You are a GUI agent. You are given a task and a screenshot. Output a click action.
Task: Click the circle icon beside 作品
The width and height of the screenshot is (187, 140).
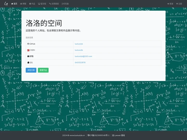click(x=30, y=4)
